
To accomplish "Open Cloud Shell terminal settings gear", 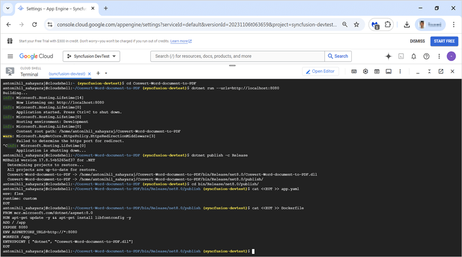I will (365, 71).
